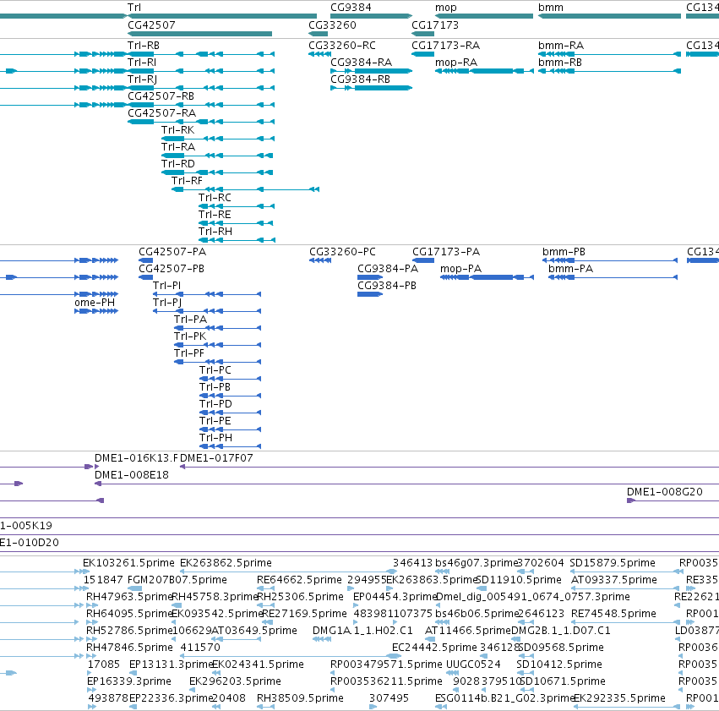Select protein Trl-PE
Image resolution: width=719 pixels, height=711 pixels.
215,421
